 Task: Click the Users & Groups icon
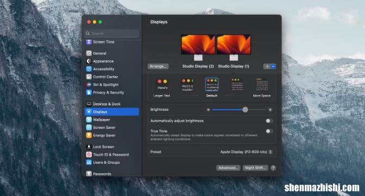point(89,162)
